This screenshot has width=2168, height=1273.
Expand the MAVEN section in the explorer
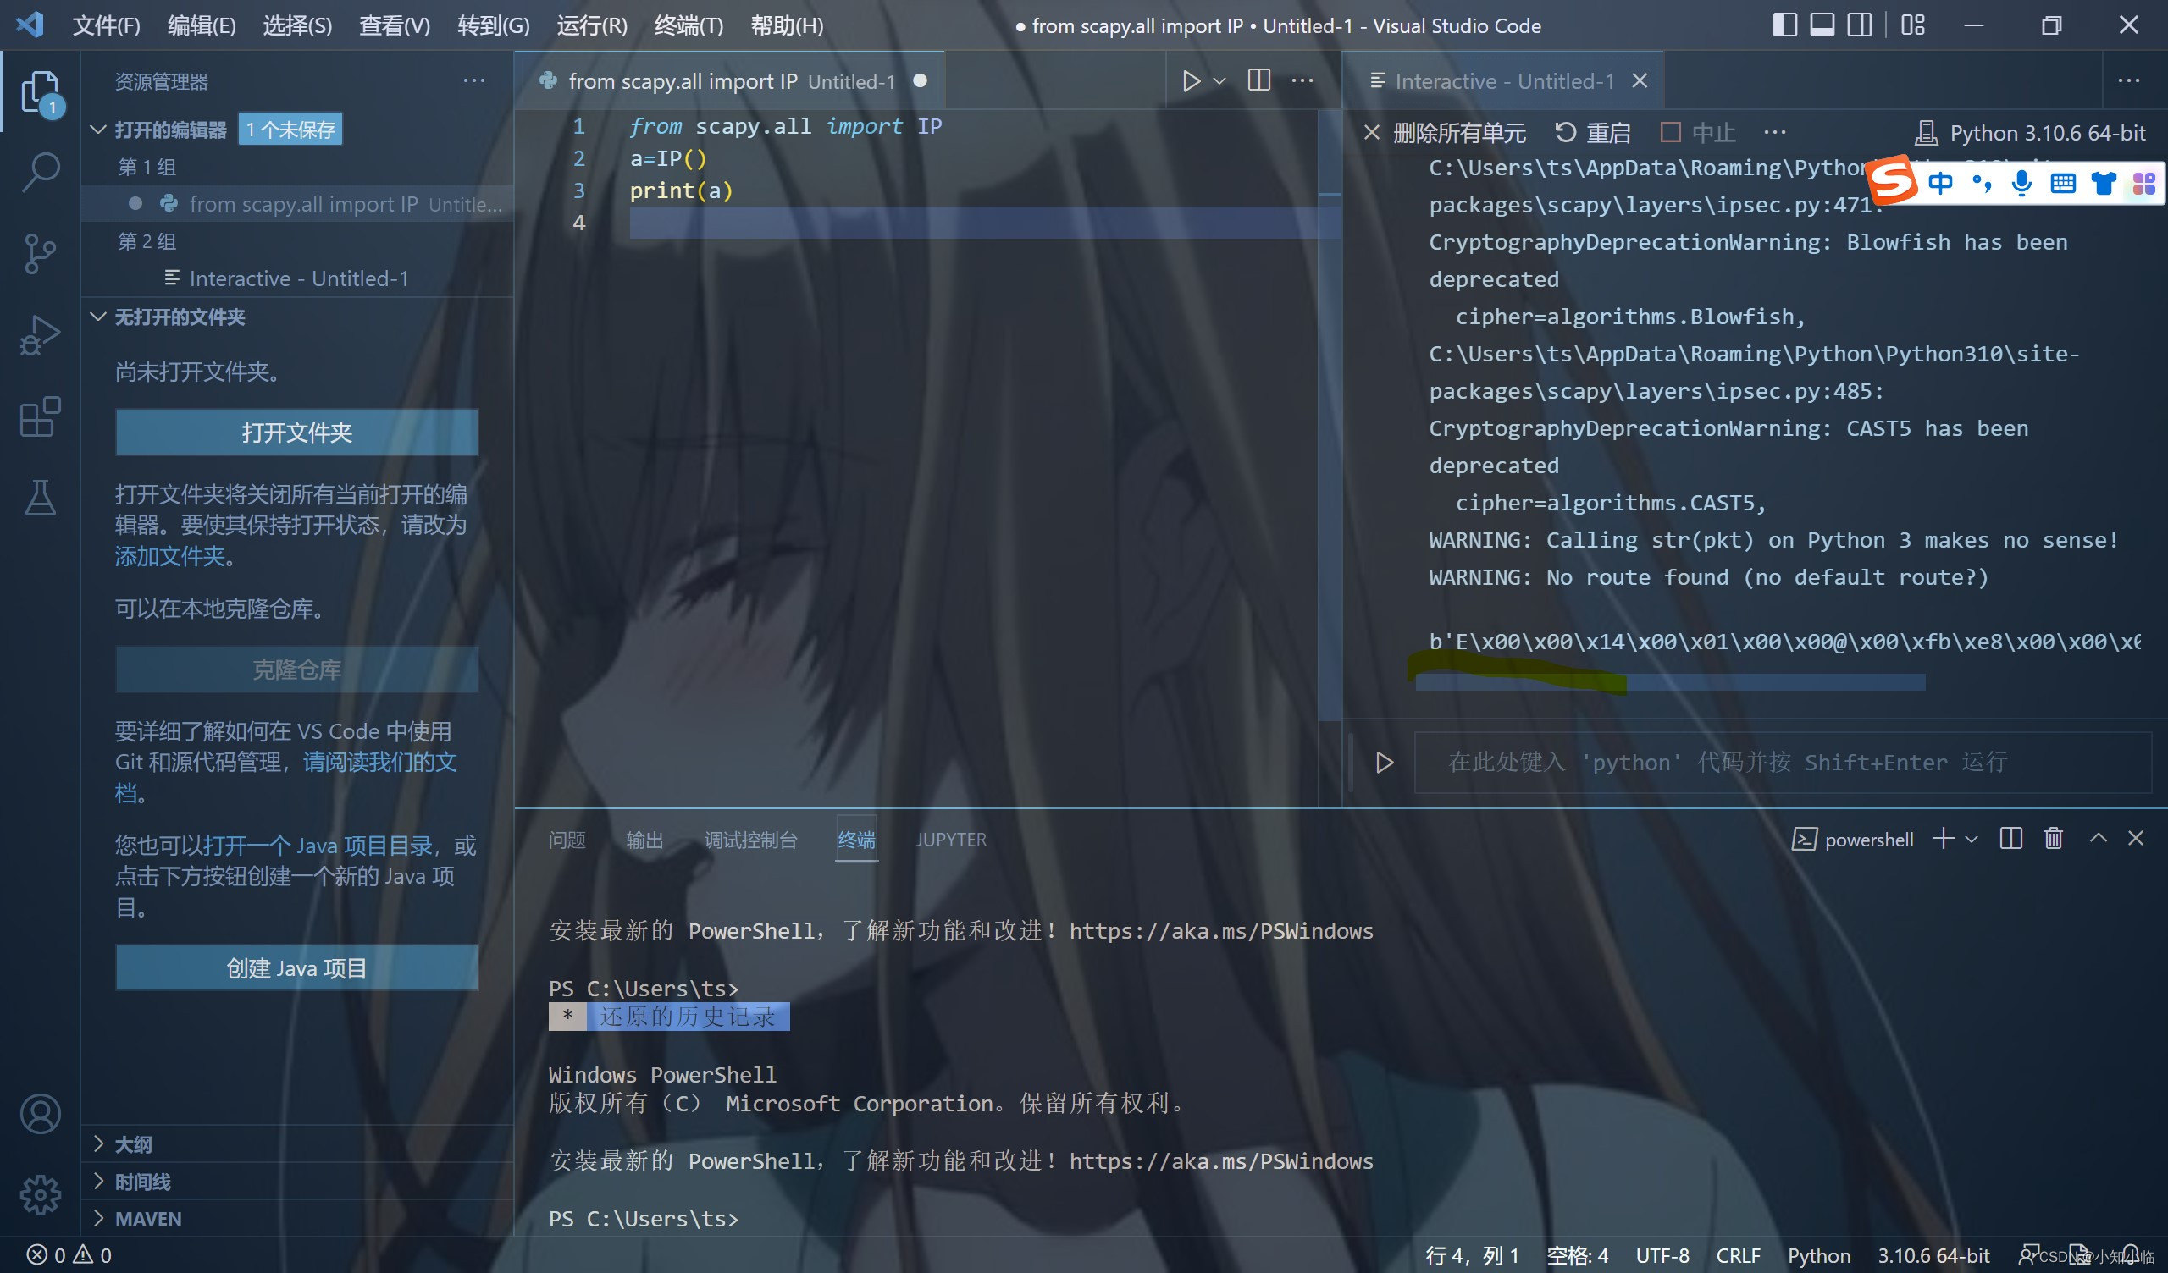pos(147,1219)
